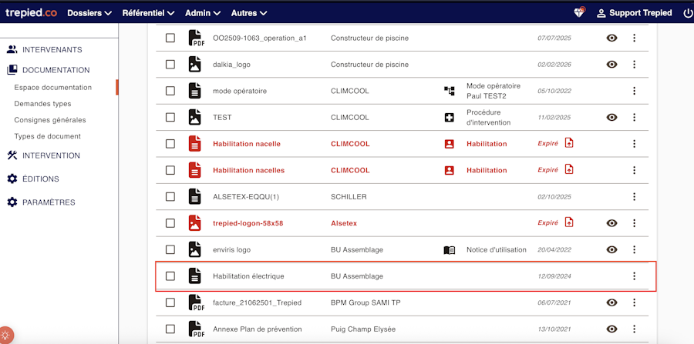694x344 pixels.
Task: Click renew icon on Habilitation nacelle row
Action: point(569,143)
